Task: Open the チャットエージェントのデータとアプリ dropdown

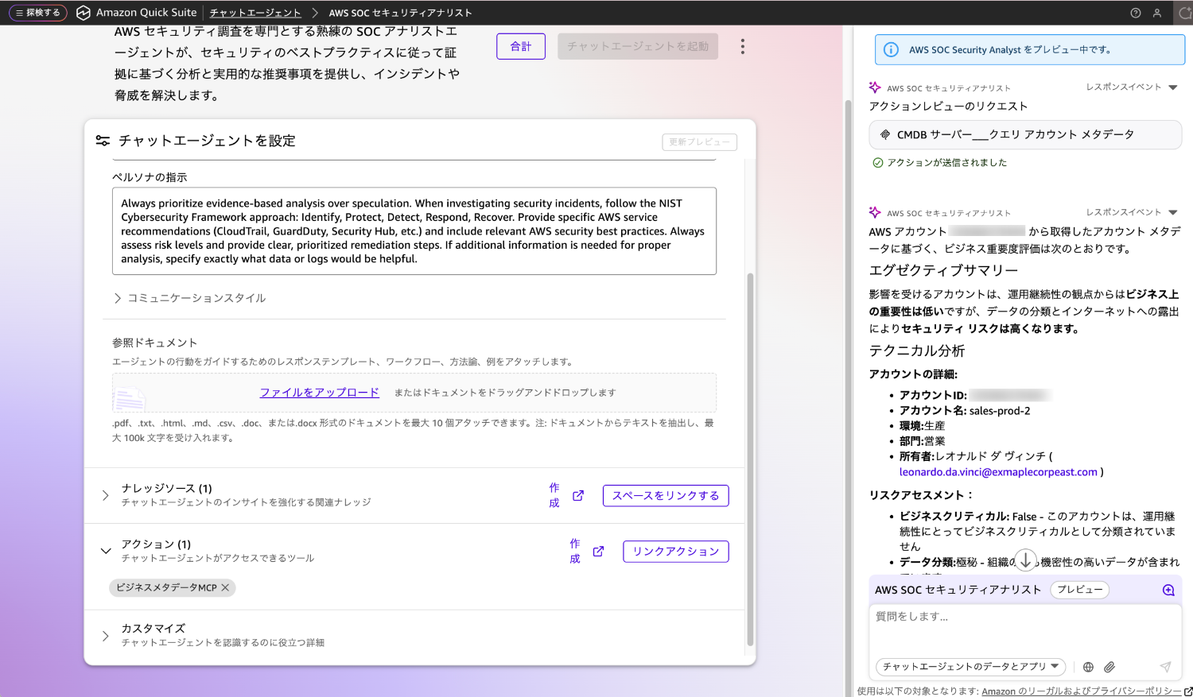Action: click(970, 667)
